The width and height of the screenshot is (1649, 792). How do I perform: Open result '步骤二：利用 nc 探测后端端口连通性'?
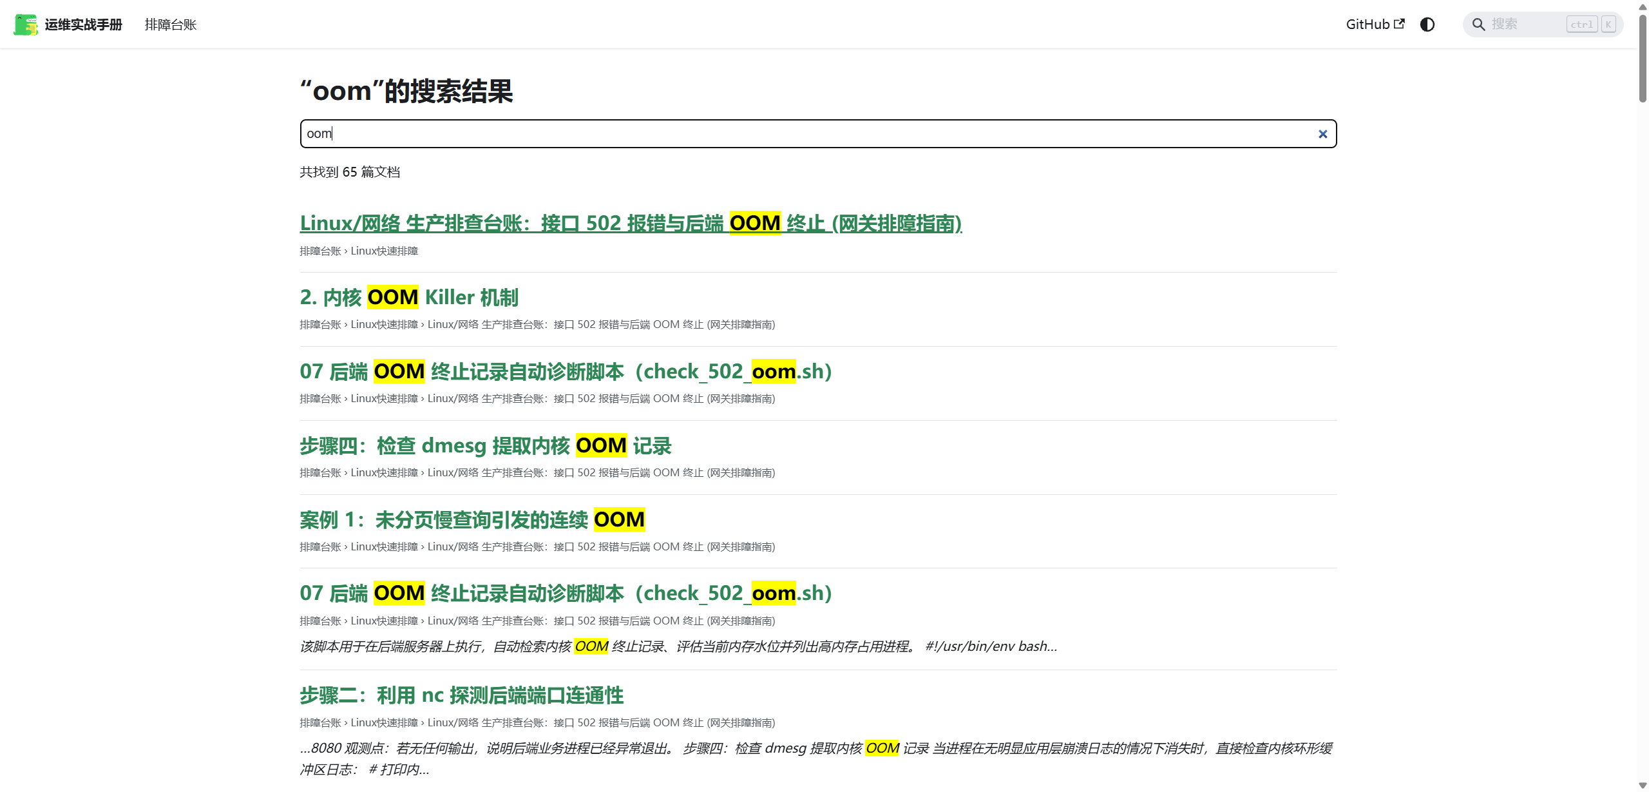(x=462, y=696)
